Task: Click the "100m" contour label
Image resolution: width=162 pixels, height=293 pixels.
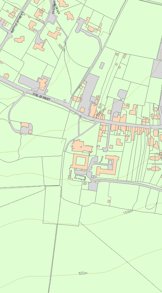Action: coord(83,273)
